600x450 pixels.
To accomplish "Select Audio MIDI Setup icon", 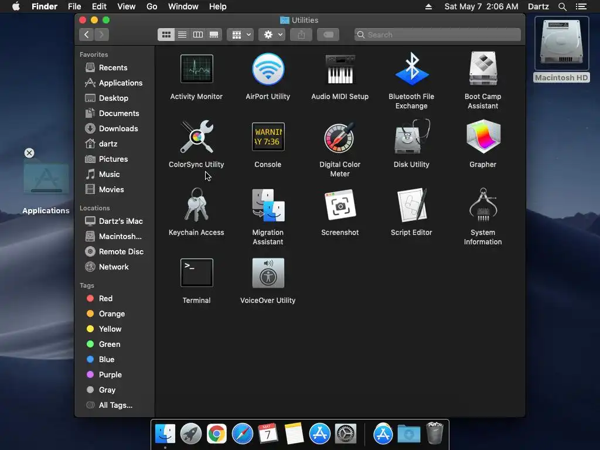I will [x=340, y=69].
